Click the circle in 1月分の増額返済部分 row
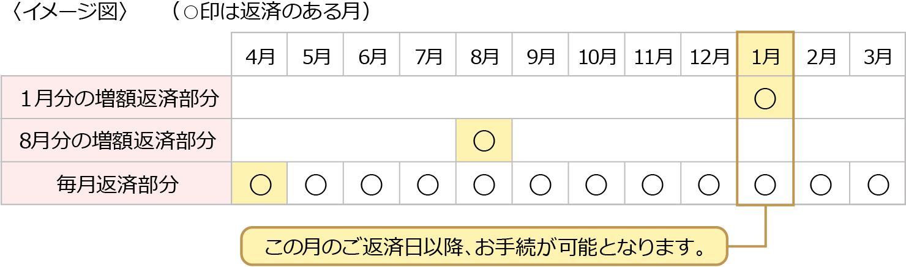 (765, 98)
